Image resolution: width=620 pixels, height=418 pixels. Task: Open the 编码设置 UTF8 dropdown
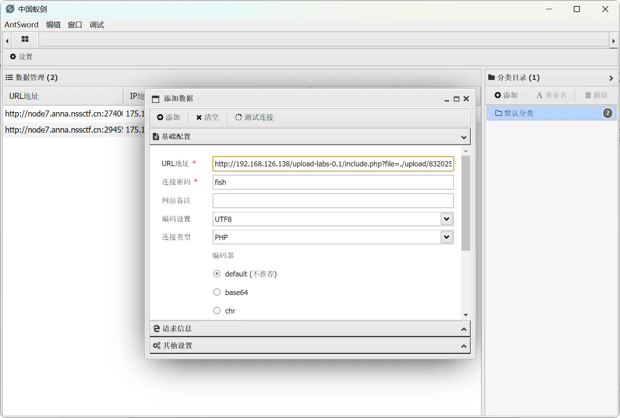coord(447,219)
